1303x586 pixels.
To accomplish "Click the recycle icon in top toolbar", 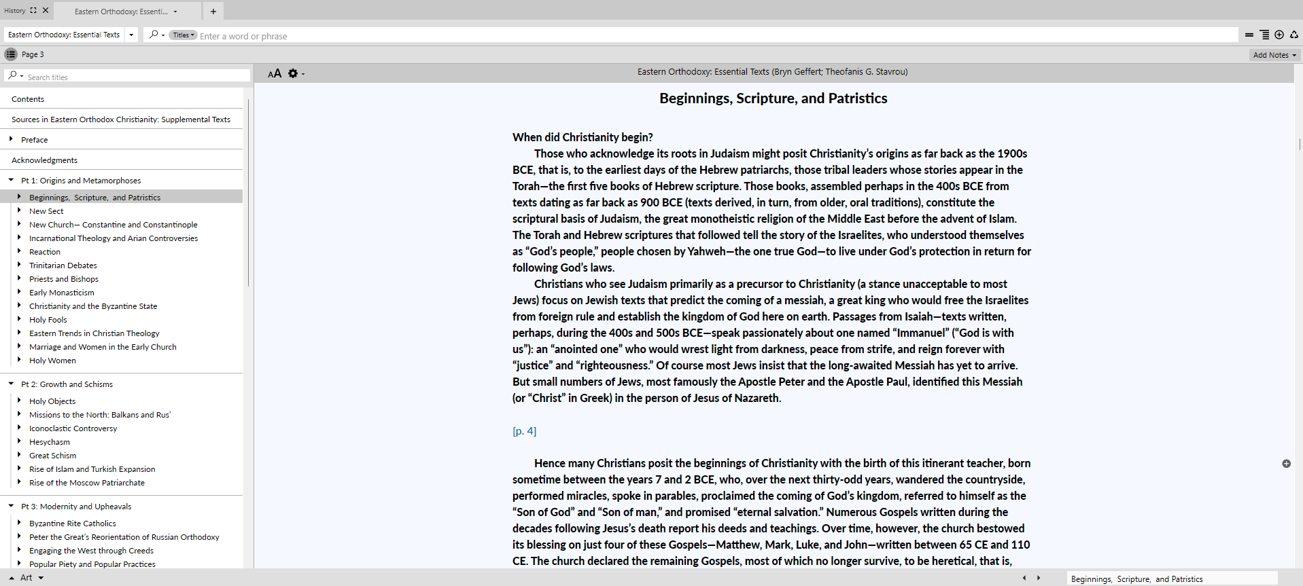I will coord(1294,35).
